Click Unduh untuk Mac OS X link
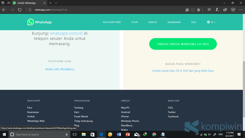The height and width of the screenshot is (138, 245). pyautogui.click(x=183, y=71)
